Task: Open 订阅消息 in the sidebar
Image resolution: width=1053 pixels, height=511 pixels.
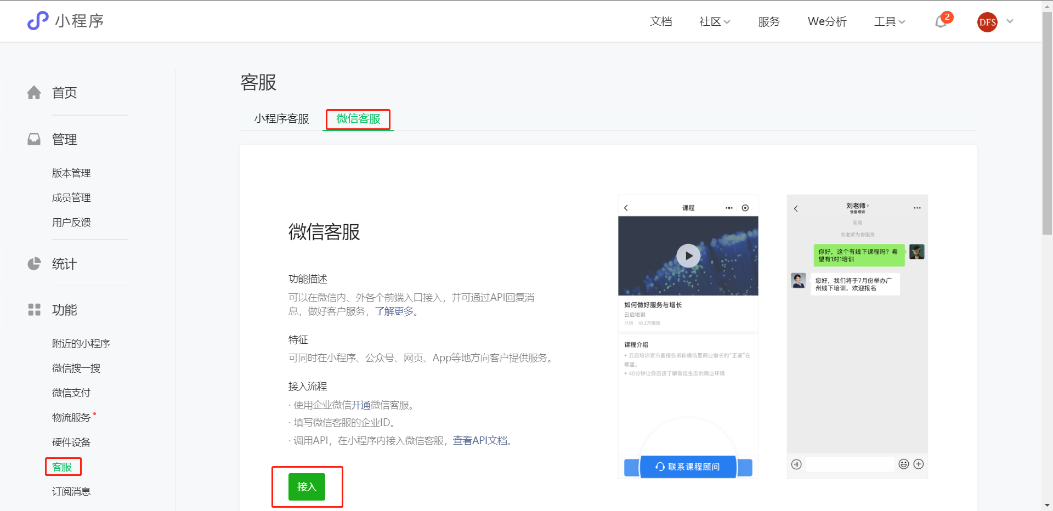Action: click(x=71, y=492)
